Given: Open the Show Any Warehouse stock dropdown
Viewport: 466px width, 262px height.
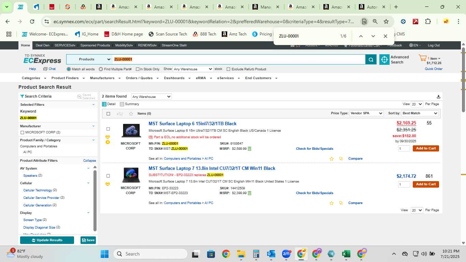Looking at the screenshot, I should [x=193, y=69].
